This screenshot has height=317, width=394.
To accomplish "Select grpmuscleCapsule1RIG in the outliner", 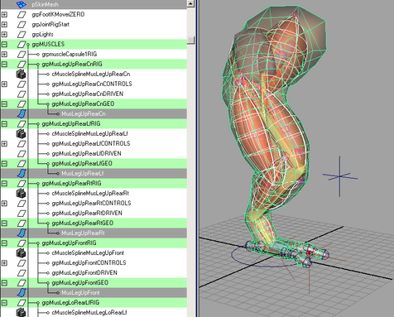I will tap(70, 54).
